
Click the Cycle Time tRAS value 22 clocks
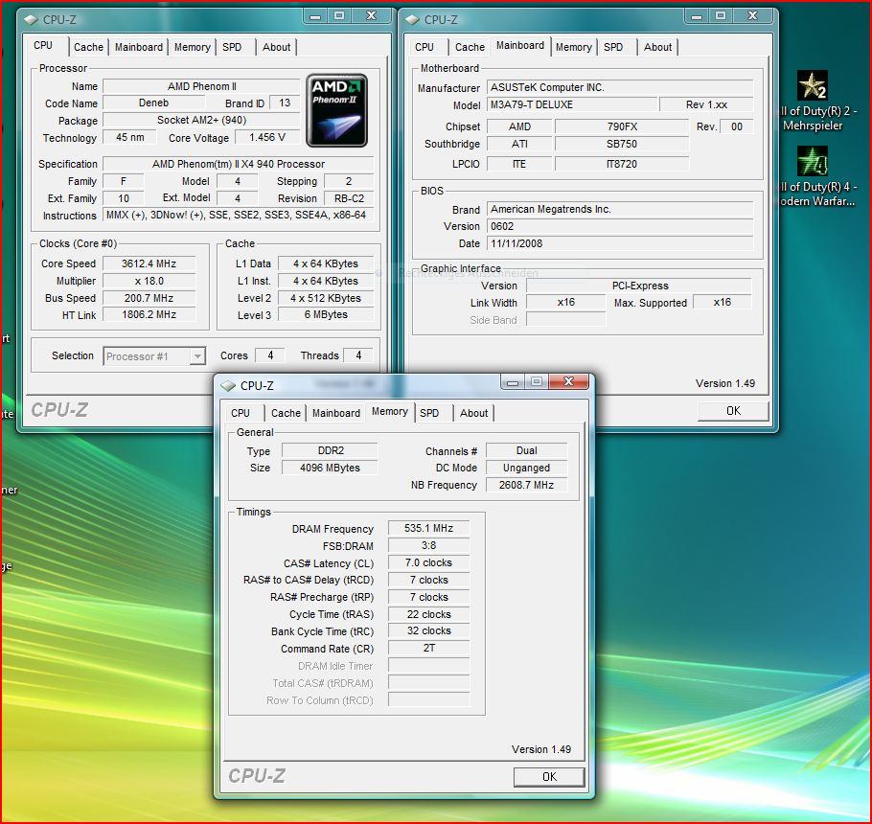[428, 614]
